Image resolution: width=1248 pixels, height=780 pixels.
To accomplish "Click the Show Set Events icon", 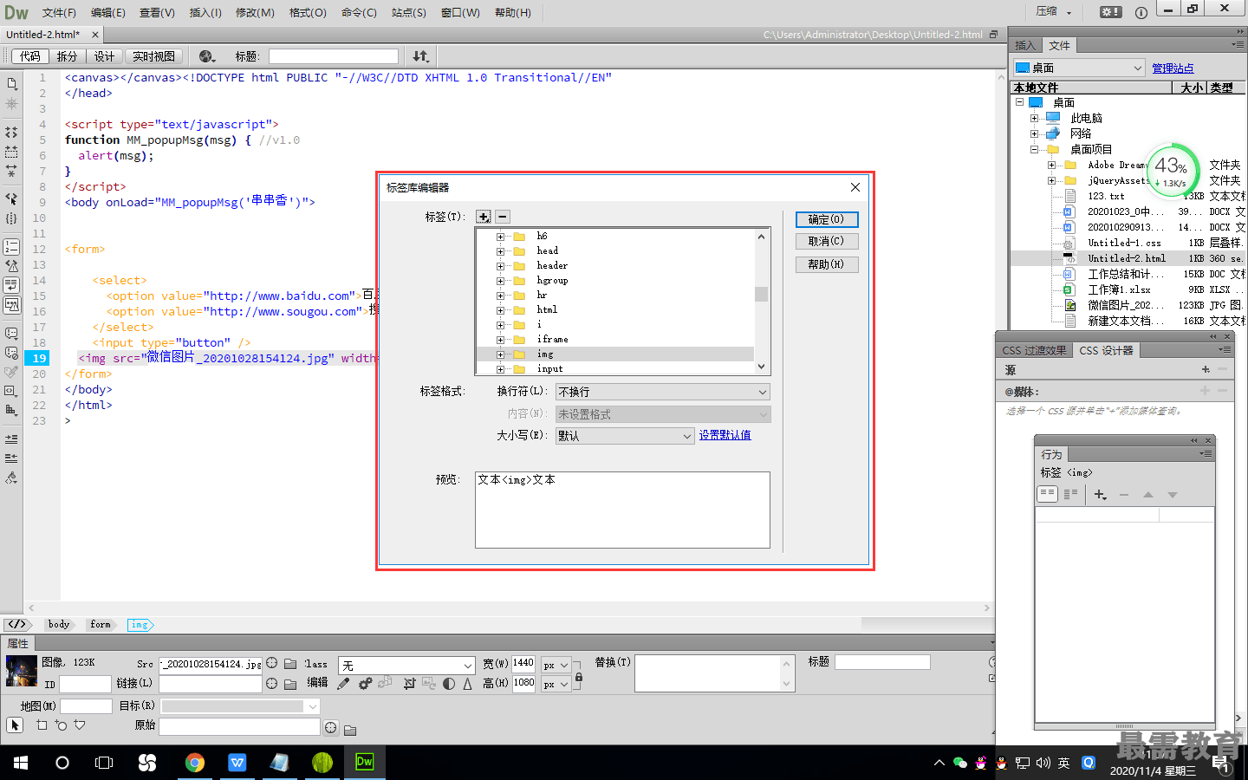I will pos(1048,494).
